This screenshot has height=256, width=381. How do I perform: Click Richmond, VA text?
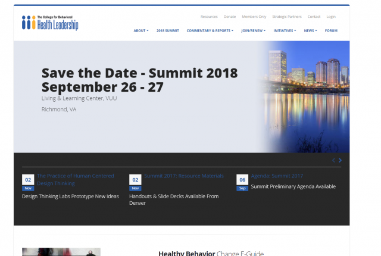click(59, 110)
